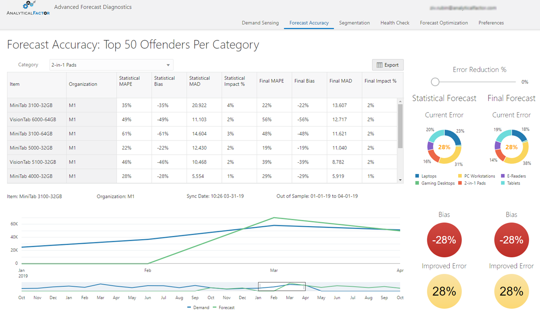This screenshot has height=314, width=540.
Task: Click the Statistical Forecast red Bias circle
Action: pyautogui.click(x=444, y=240)
